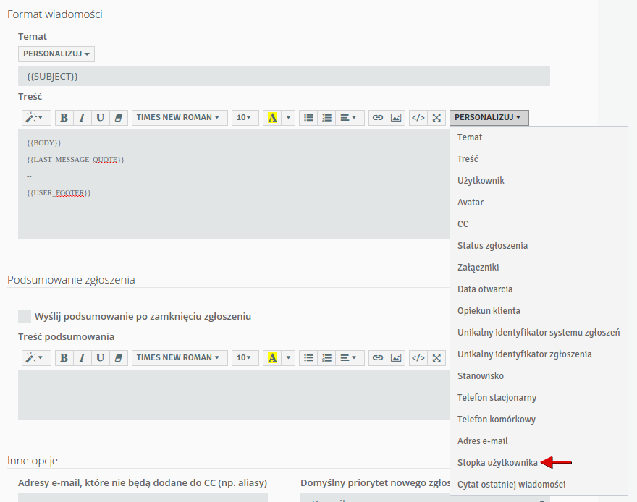Select Stopka użytkownika menu entry

tap(539, 463)
